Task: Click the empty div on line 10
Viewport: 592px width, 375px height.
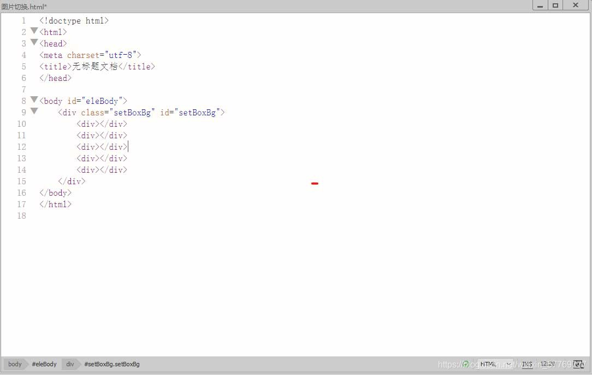Action: coord(102,124)
